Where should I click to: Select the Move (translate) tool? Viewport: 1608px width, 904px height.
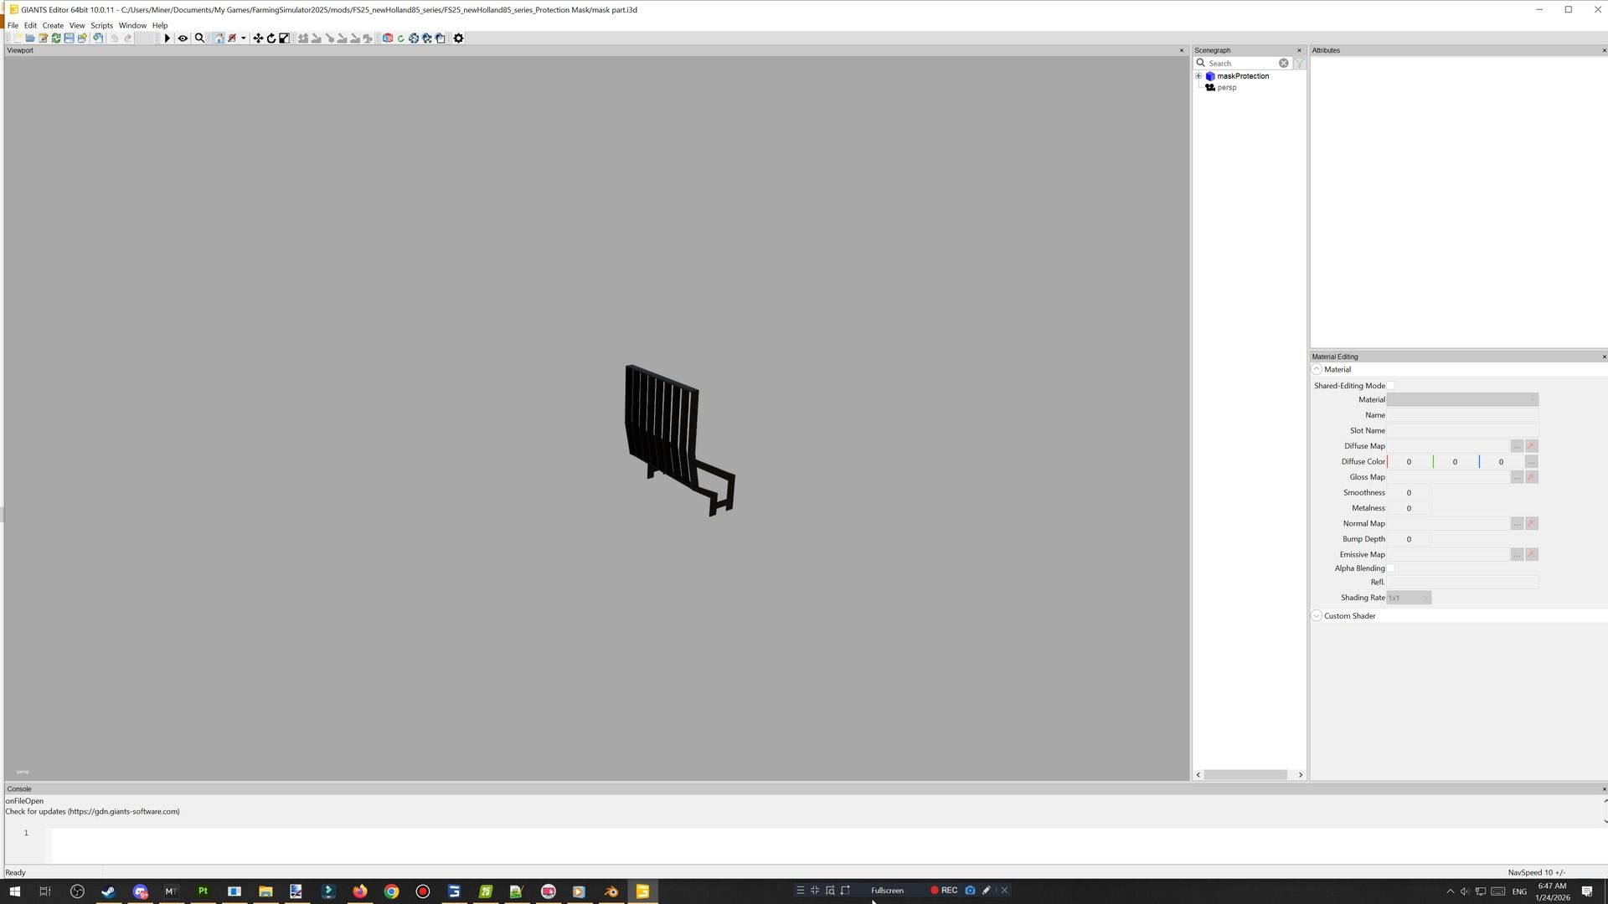(258, 39)
